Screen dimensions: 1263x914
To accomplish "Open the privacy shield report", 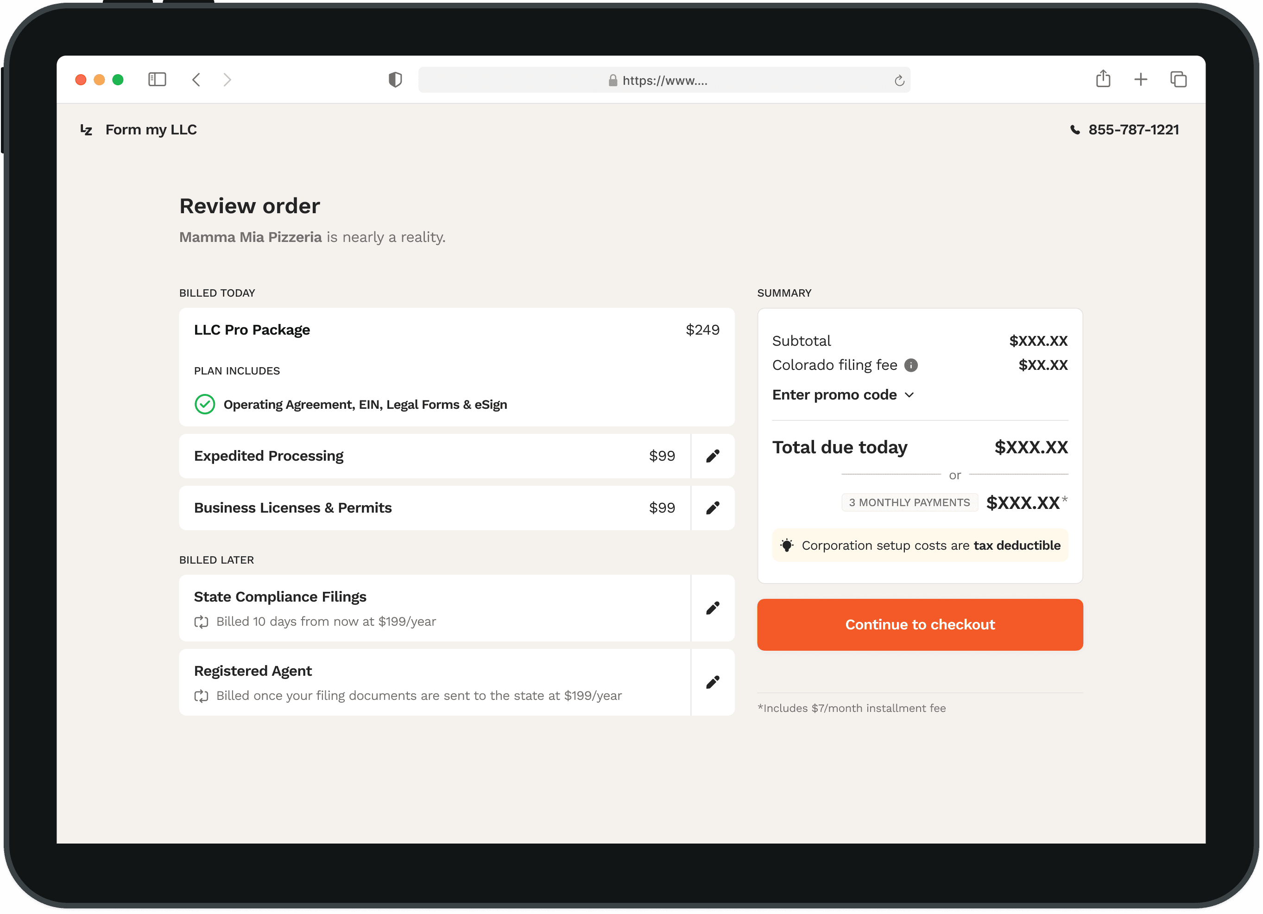I will coord(395,80).
